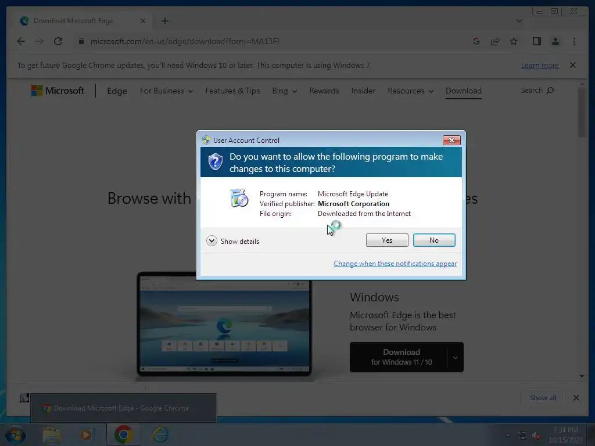Image resolution: width=595 pixels, height=446 pixels.
Task: Bookmark this page with the star icon
Action: coord(514,41)
